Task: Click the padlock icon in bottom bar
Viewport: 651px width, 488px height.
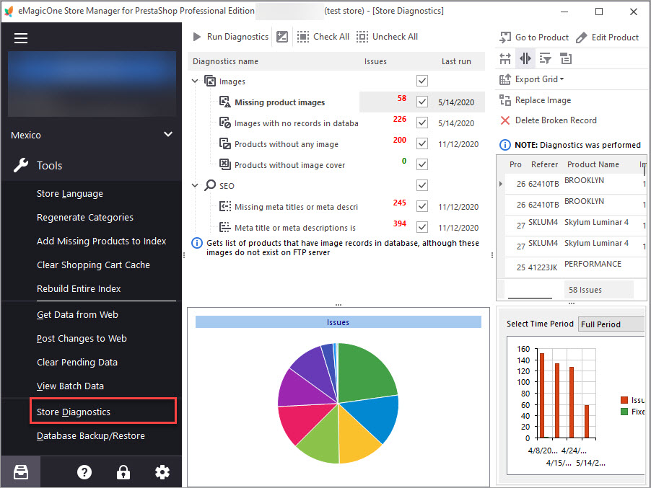Action: [x=123, y=472]
